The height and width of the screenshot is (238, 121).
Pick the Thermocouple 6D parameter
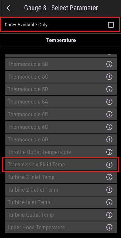click(x=61, y=139)
